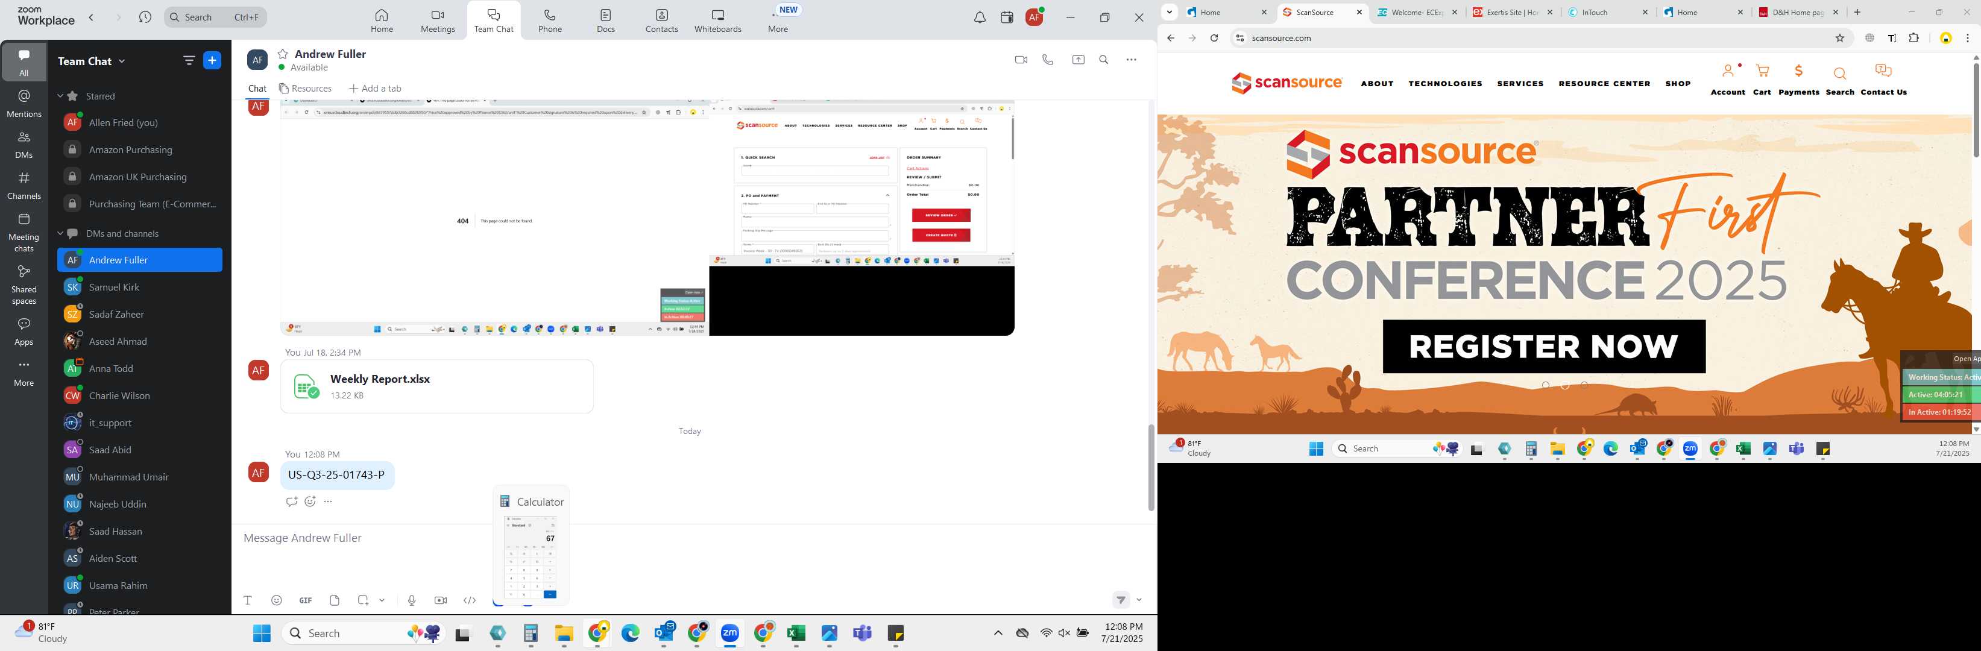Open chat header more options ellipsis
1981x651 pixels.
click(1131, 60)
